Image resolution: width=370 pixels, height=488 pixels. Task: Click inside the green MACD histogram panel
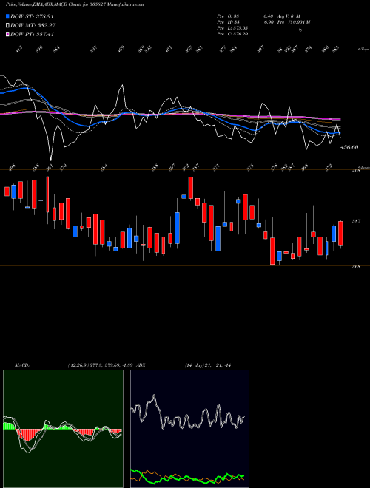63,429
